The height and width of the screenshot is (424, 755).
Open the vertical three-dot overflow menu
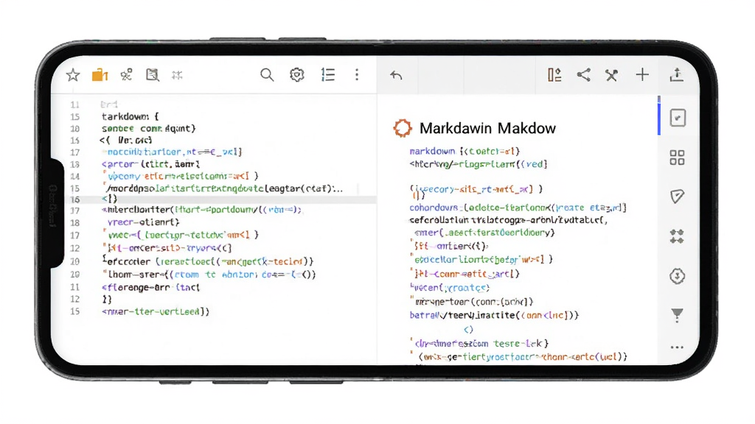click(357, 74)
